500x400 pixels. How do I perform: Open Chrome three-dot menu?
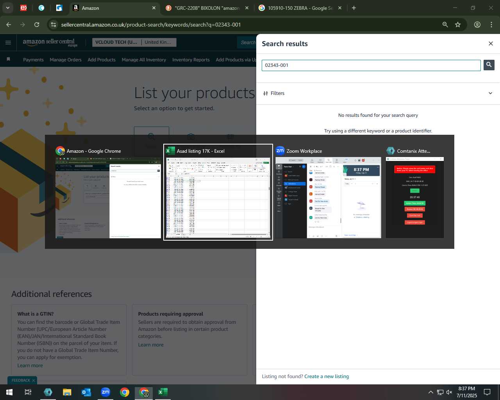491,25
